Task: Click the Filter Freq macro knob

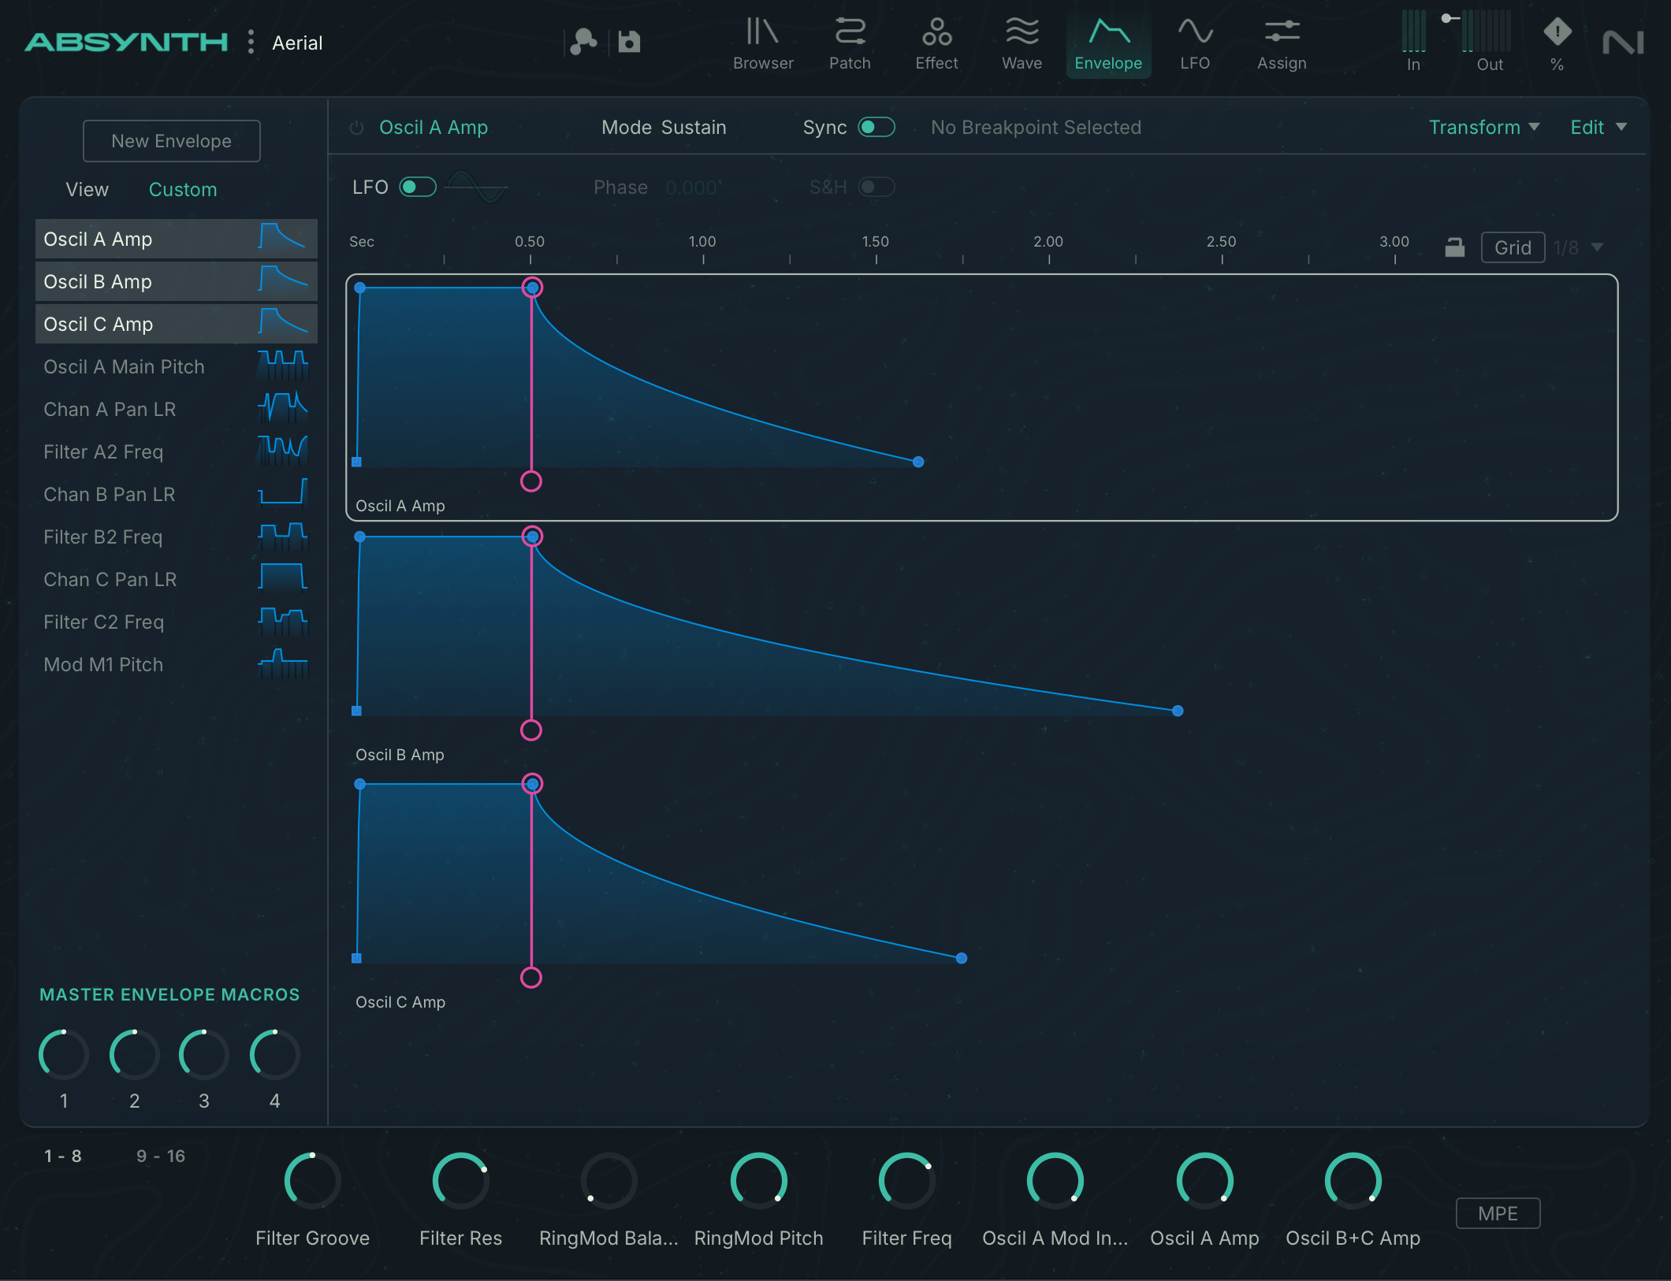Action: coord(906,1180)
